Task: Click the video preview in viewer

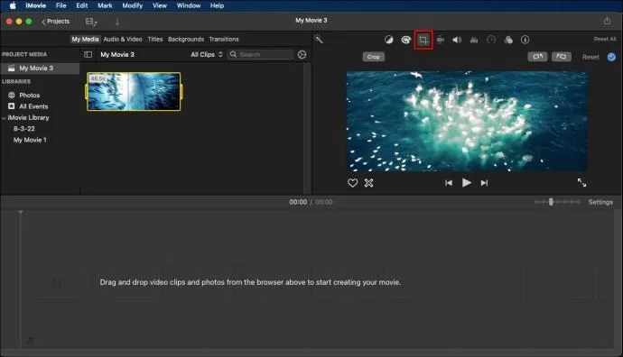Action: click(x=467, y=122)
